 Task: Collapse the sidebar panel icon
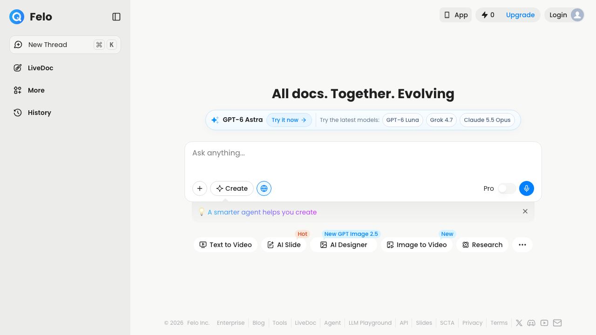[x=116, y=17]
